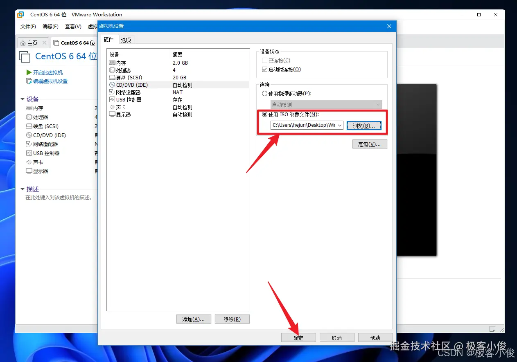Click the 摘要 column header in dialog
The width and height of the screenshot is (517, 362).
click(209, 54)
